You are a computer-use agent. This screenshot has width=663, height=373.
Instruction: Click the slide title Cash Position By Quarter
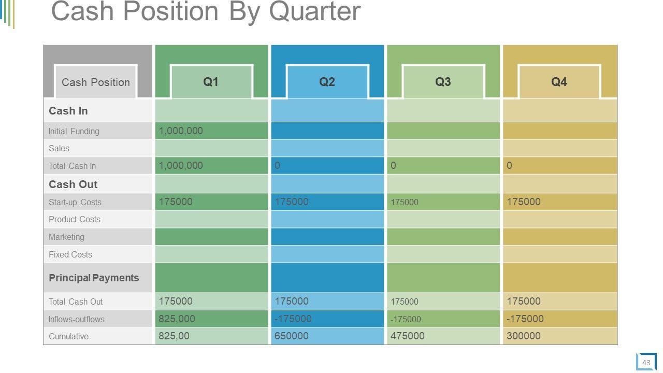tap(206, 11)
